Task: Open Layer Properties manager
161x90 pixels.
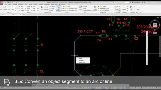Action: pyautogui.click(x=58, y=8)
